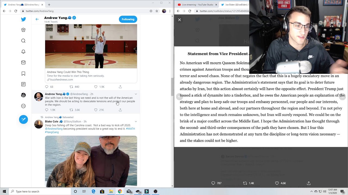View the basketball court photo in card
Image resolution: width=348 pixels, height=195 pixels.
tap(91, 46)
